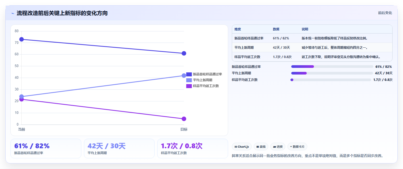Click the lightning icon beside the dashboard title
Viewport: 403px width, 169px height.
tap(13, 13)
